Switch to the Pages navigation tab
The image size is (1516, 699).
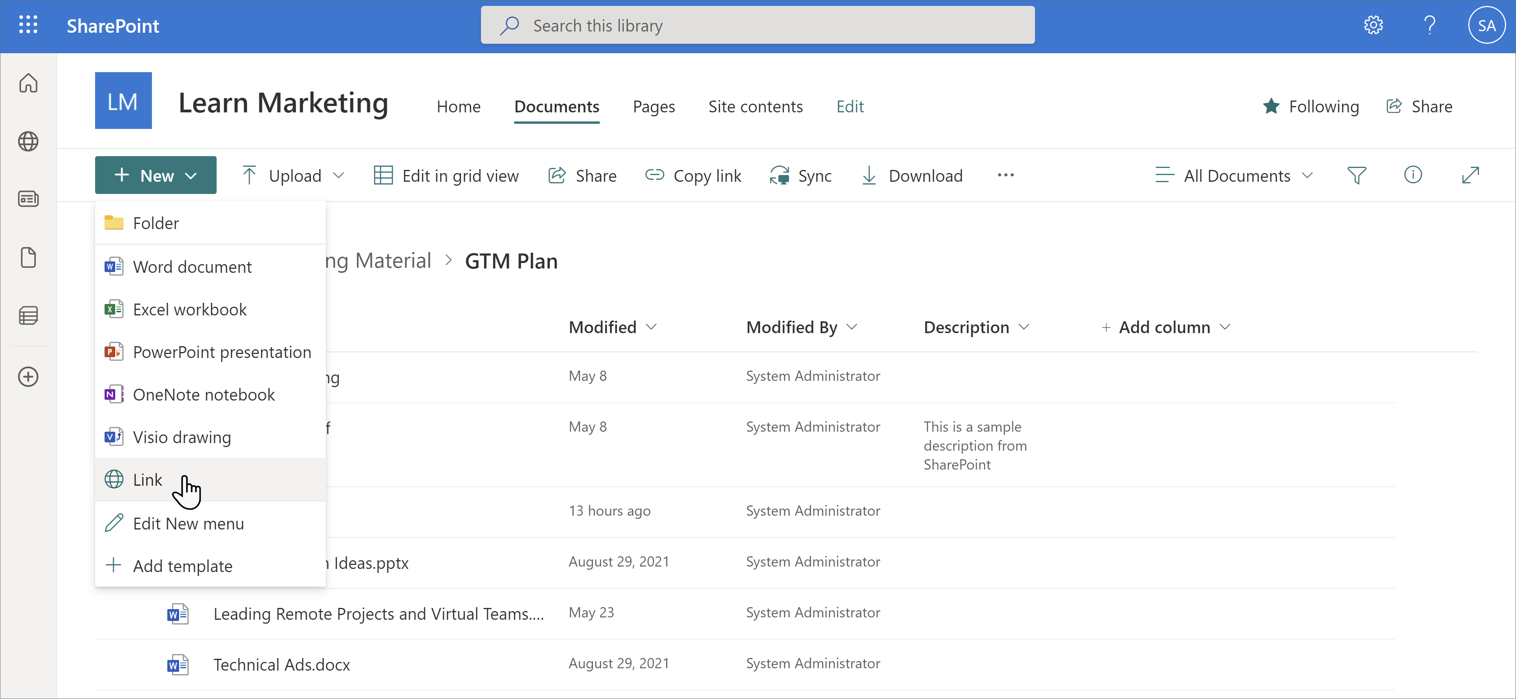653,106
